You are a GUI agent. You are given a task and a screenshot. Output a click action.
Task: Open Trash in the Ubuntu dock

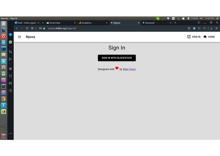click(x=3, y=136)
